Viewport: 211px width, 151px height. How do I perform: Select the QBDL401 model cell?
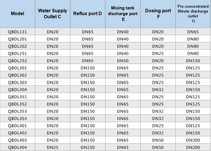17,126
